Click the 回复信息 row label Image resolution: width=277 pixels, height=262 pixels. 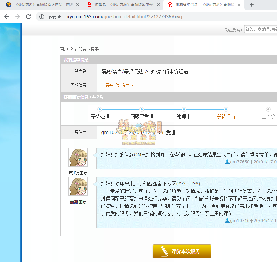click(78, 132)
